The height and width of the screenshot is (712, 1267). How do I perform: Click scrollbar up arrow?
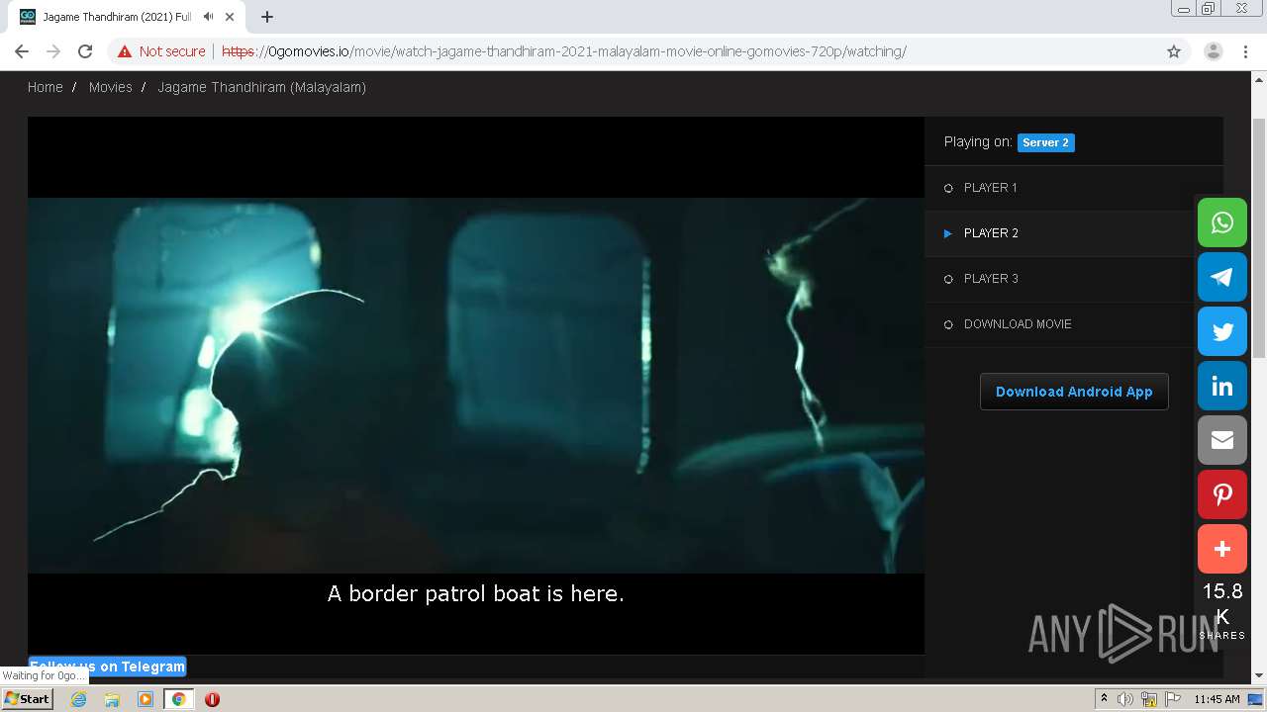point(1259,79)
